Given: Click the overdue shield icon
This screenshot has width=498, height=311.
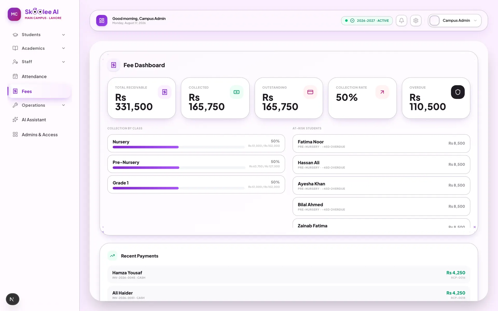Looking at the screenshot, I should click(x=458, y=92).
